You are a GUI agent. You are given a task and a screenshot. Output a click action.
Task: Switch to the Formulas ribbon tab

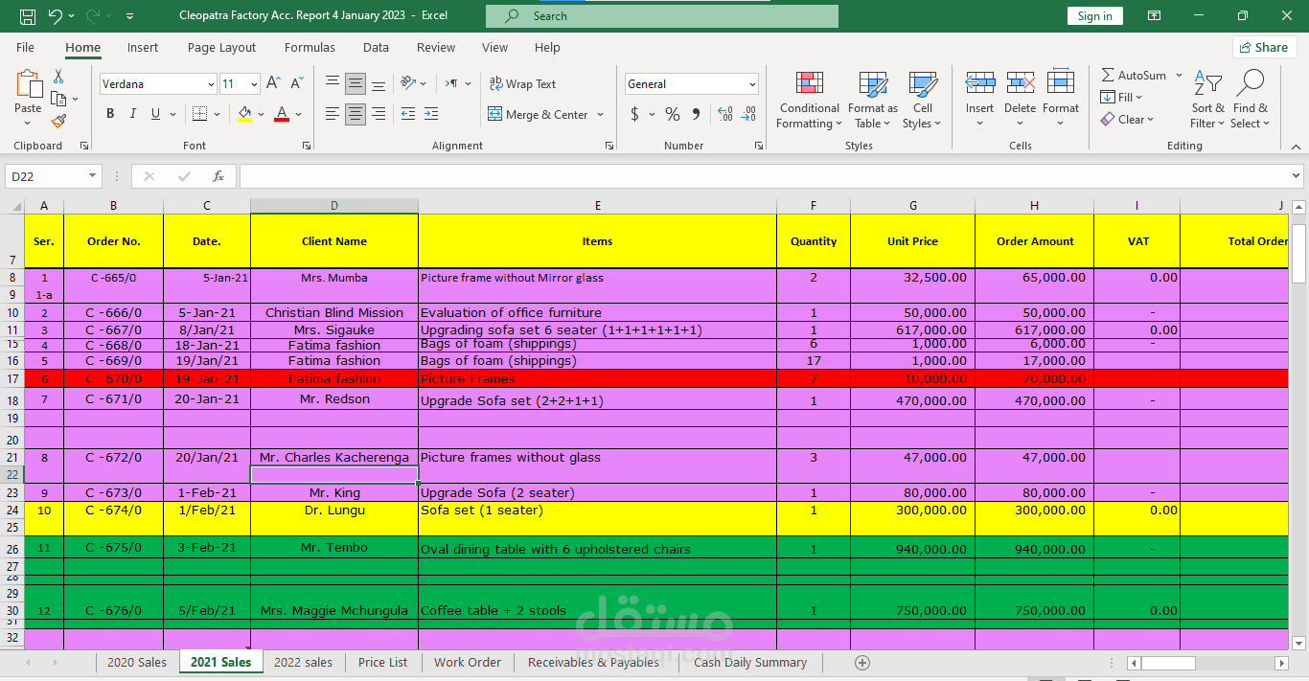[310, 47]
